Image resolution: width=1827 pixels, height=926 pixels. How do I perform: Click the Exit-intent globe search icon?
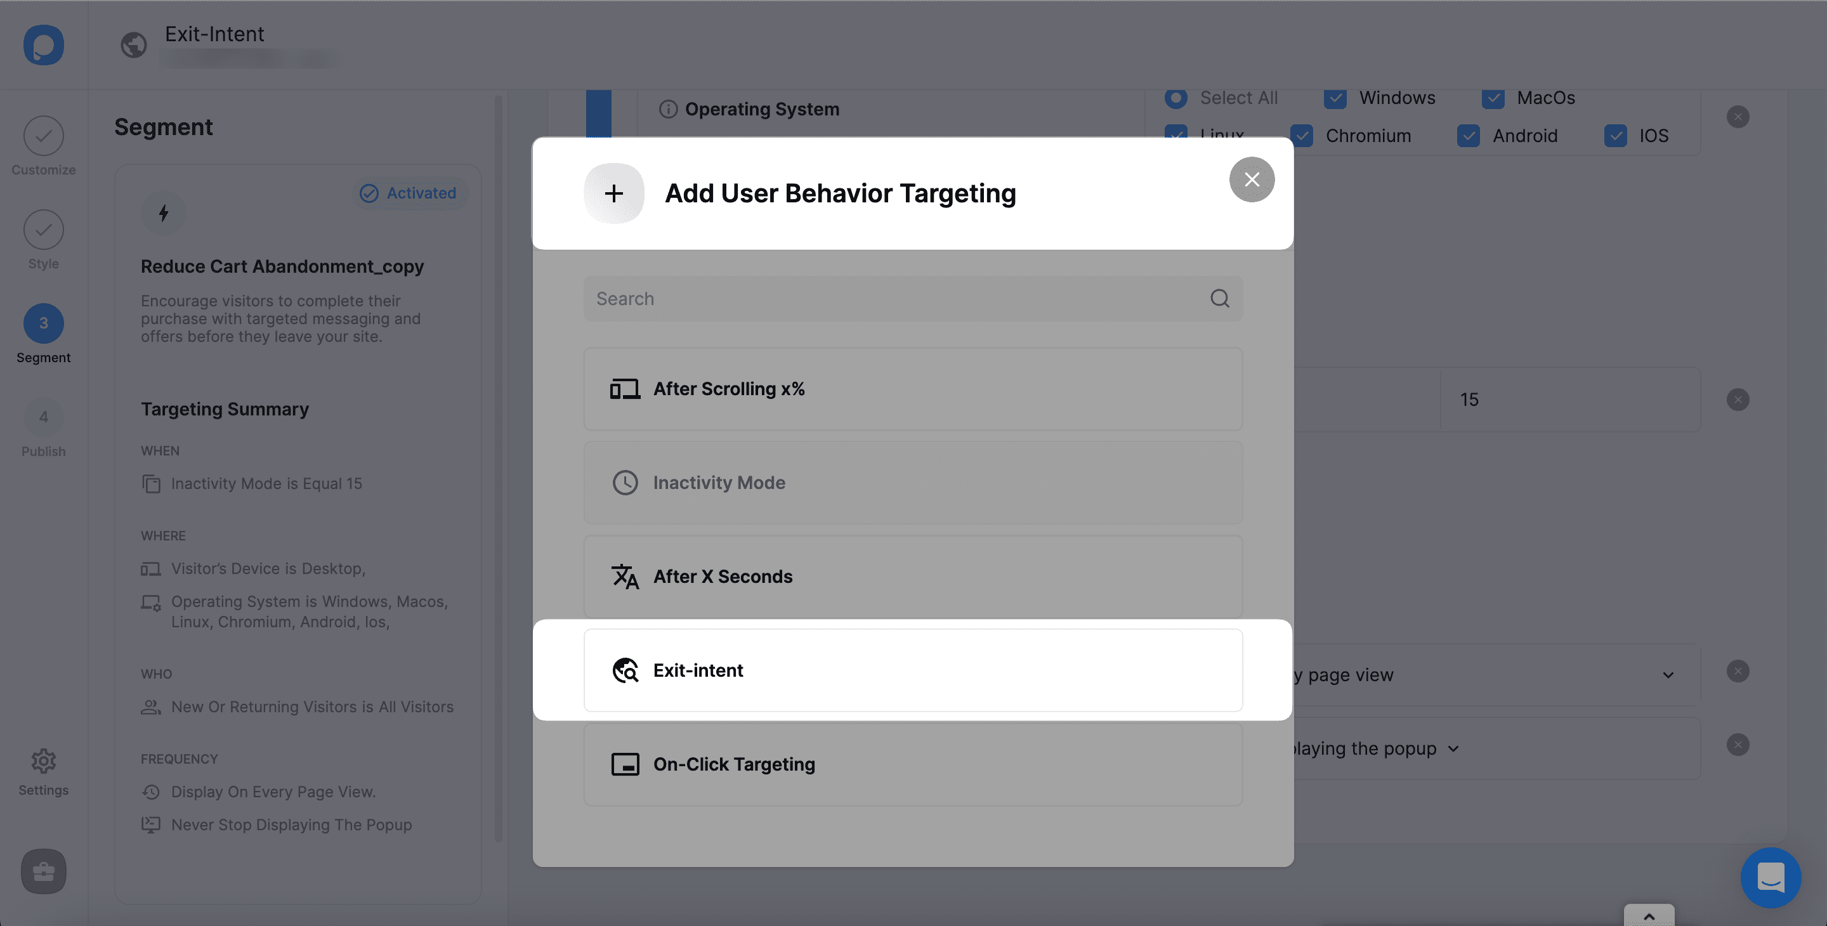point(625,670)
